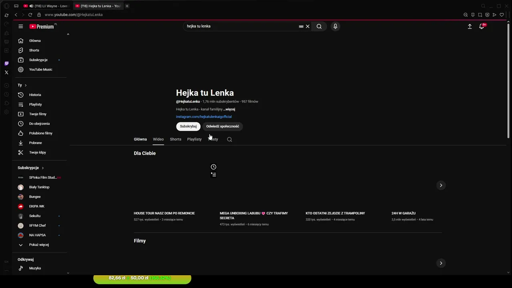Click the add-to-queue icon on thumbnail

214,174
